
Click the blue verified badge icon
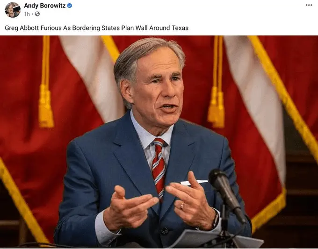point(70,6)
